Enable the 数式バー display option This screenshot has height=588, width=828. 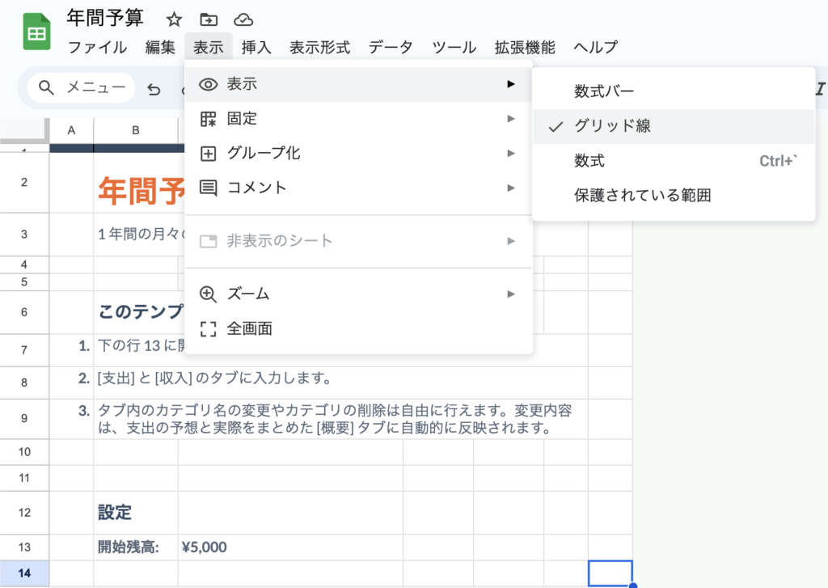pos(604,91)
